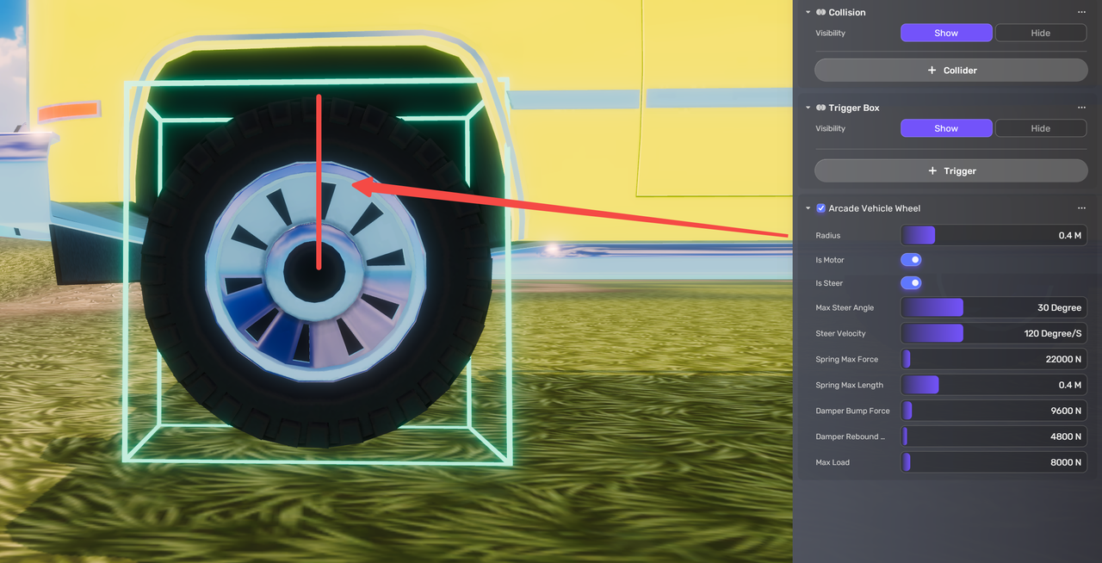
Task: Add a new Trigger
Action: click(950, 170)
